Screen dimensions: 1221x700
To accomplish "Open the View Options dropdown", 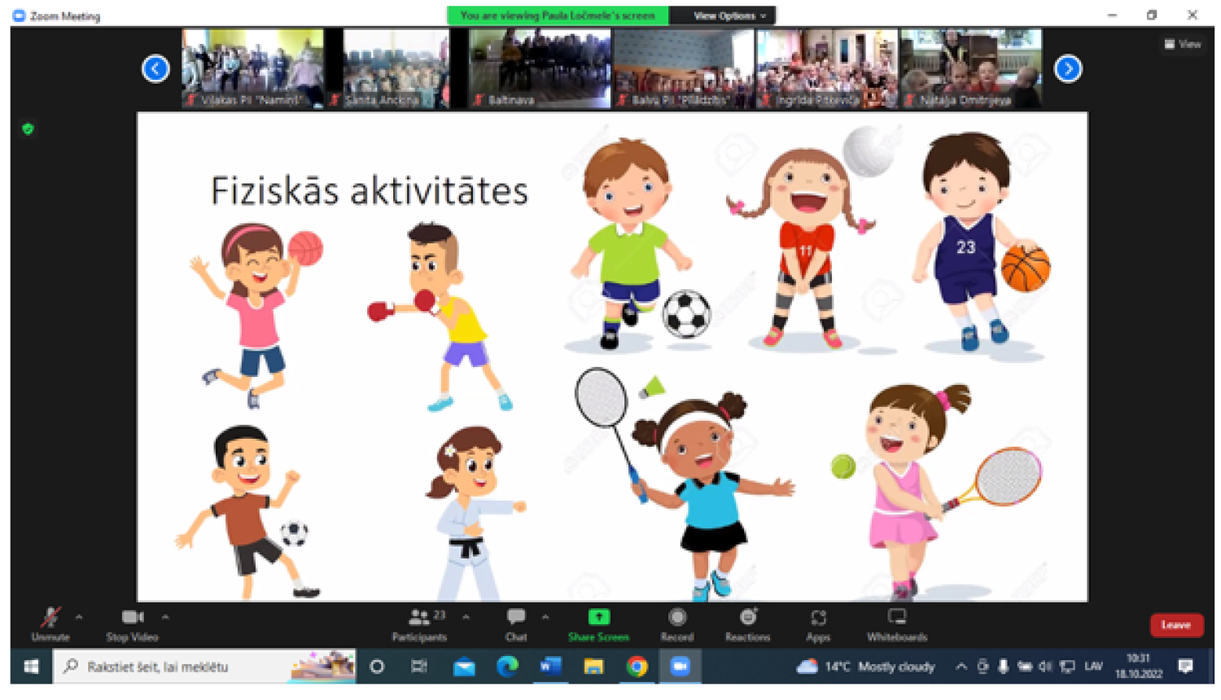I will pos(729,15).
